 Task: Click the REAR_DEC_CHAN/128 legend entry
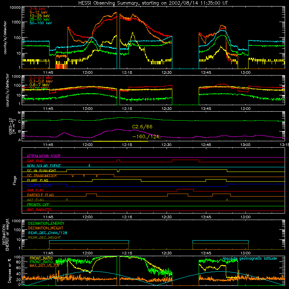click(x=48, y=233)
